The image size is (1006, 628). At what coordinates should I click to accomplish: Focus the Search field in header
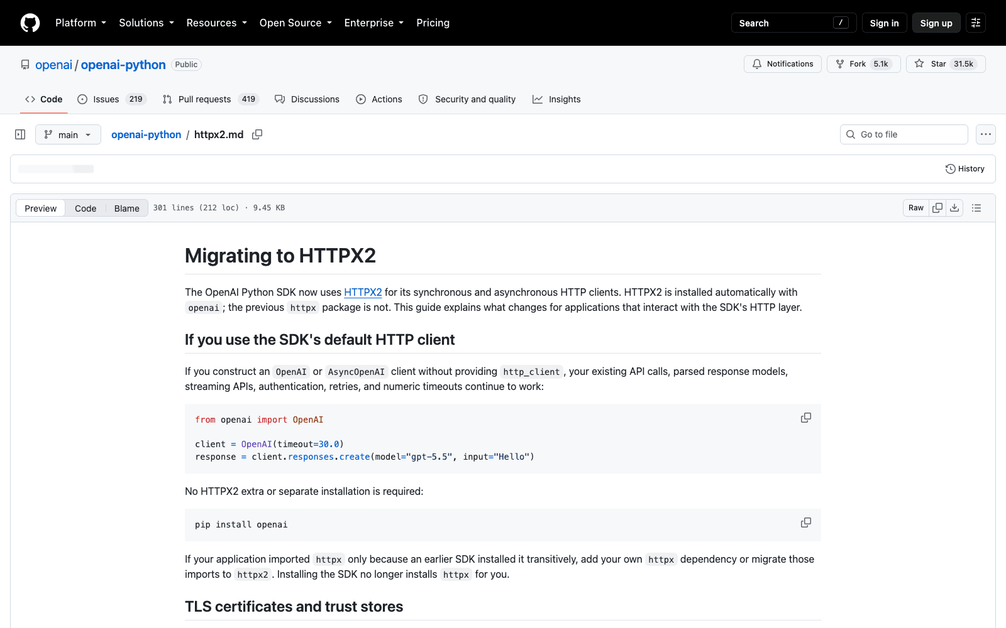tap(793, 23)
